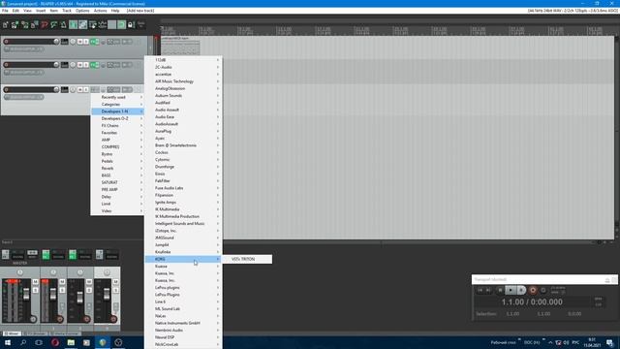This screenshot has width=620, height=349.
Task: Open the Ignite Amps developer entry
Action: tap(183, 203)
